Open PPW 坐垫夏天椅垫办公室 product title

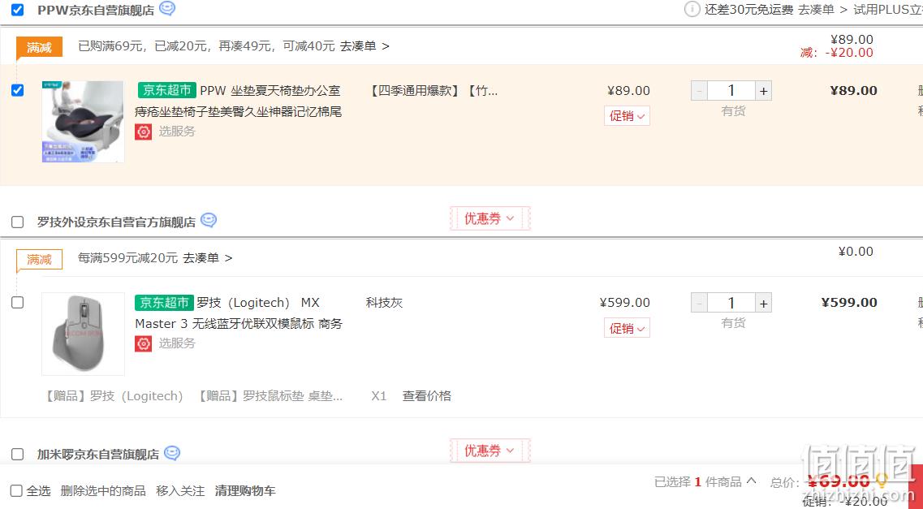(239, 101)
